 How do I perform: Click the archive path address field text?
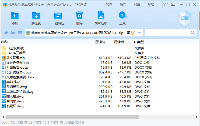[81, 33]
